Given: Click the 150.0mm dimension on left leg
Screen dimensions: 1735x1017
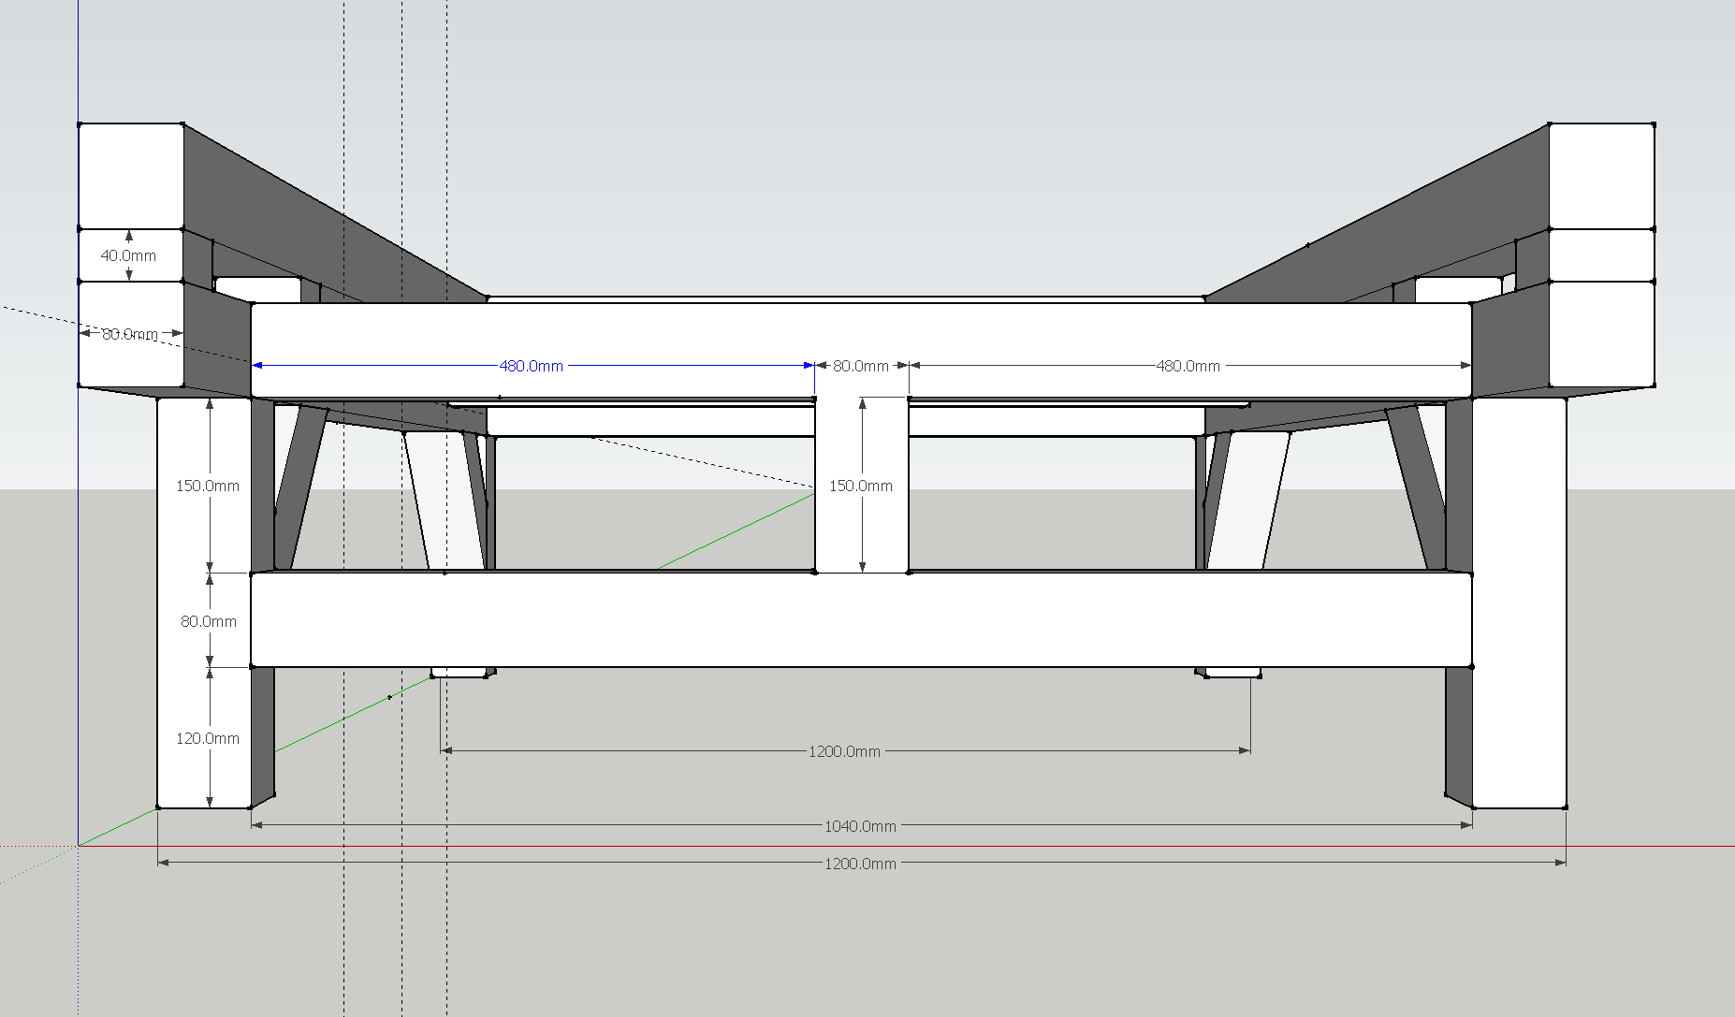Looking at the screenshot, I should pyautogui.click(x=208, y=486).
